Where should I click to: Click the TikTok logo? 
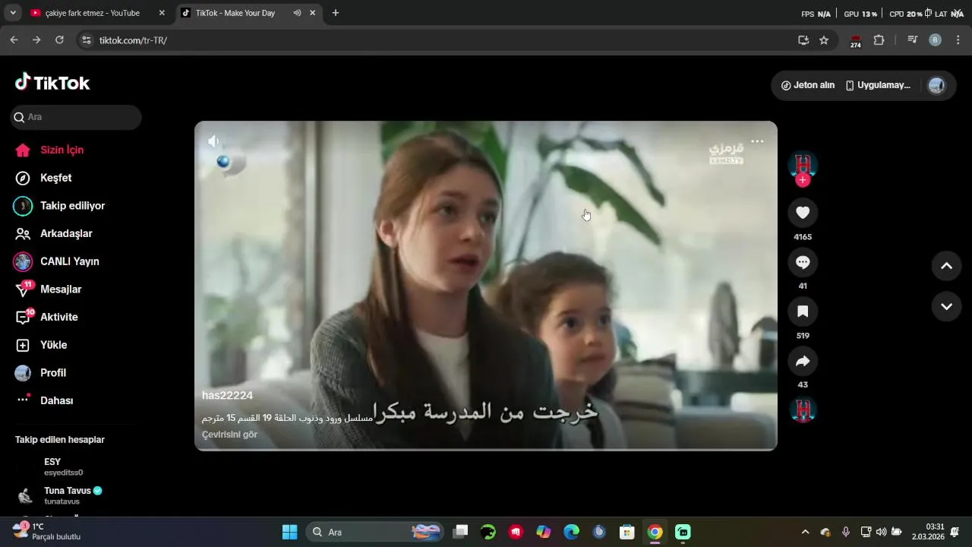click(x=52, y=83)
